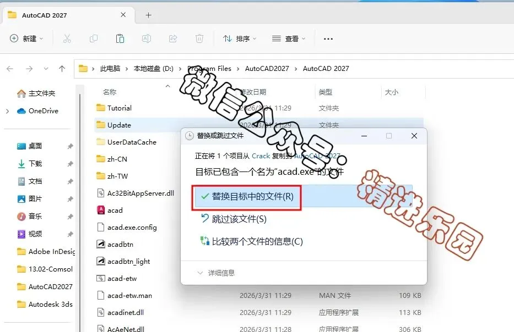The image size is (514, 332).
Task: Open Pictures (图片) in sidebar
Action: click(30, 198)
